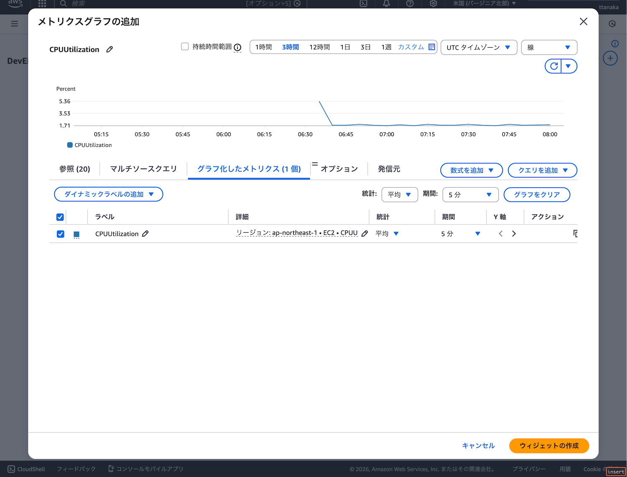Uncheck the CPUUtilization metric row checkbox
The image size is (627, 477).
coord(60,234)
